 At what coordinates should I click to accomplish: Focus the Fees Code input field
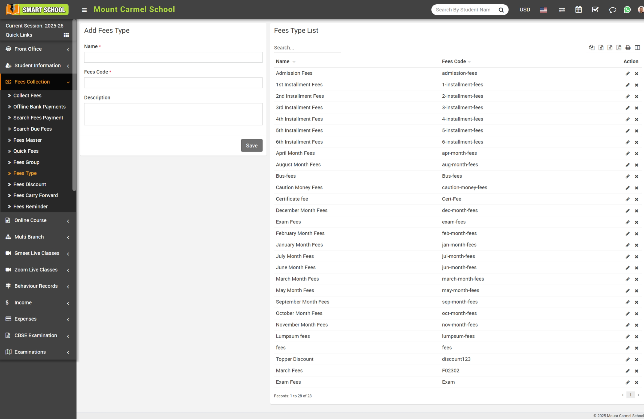173,83
